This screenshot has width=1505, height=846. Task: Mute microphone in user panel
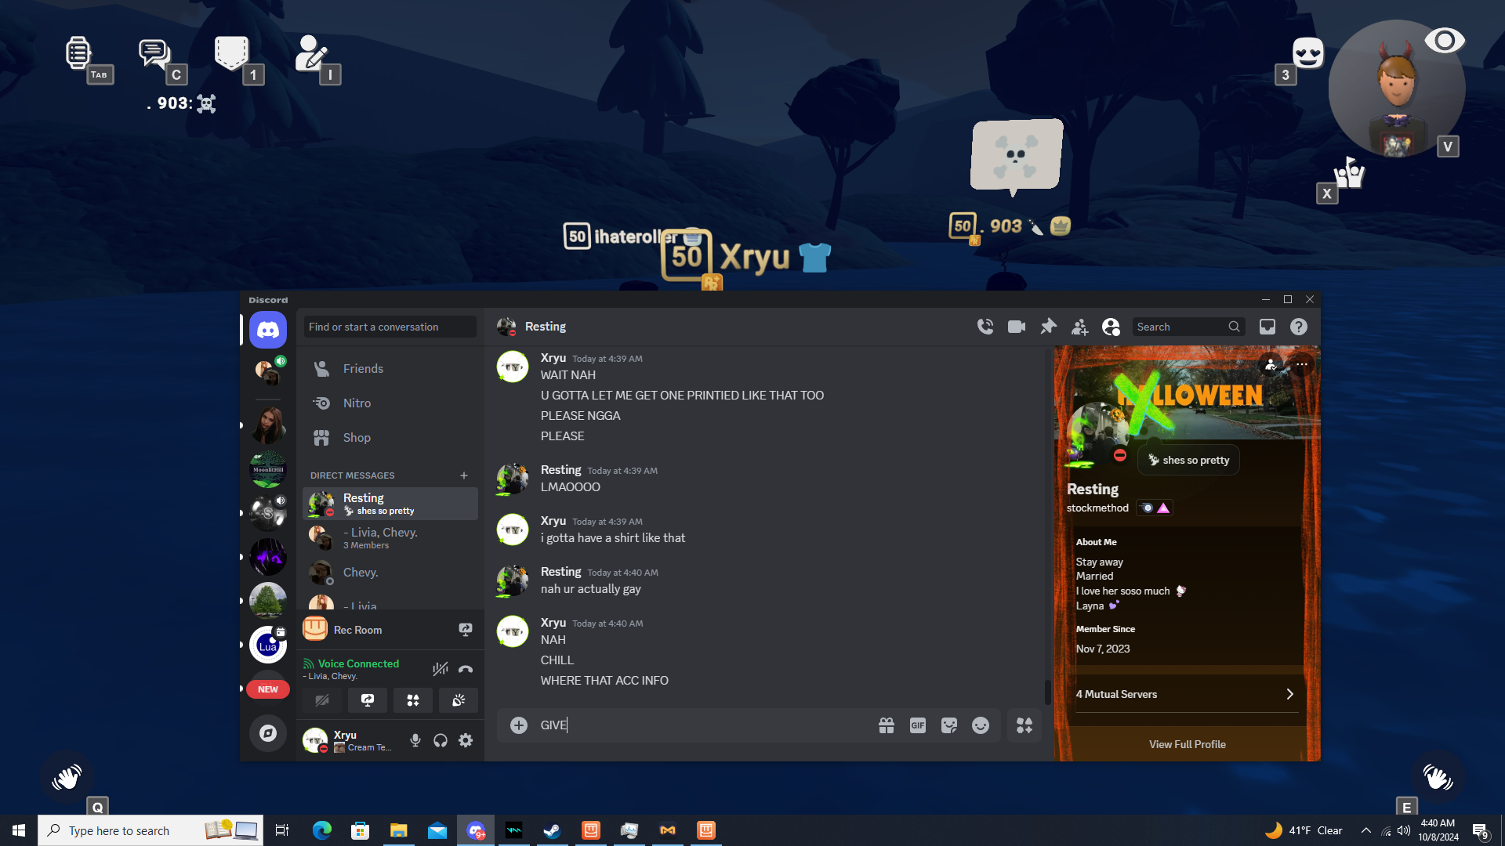pyautogui.click(x=415, y=740)
